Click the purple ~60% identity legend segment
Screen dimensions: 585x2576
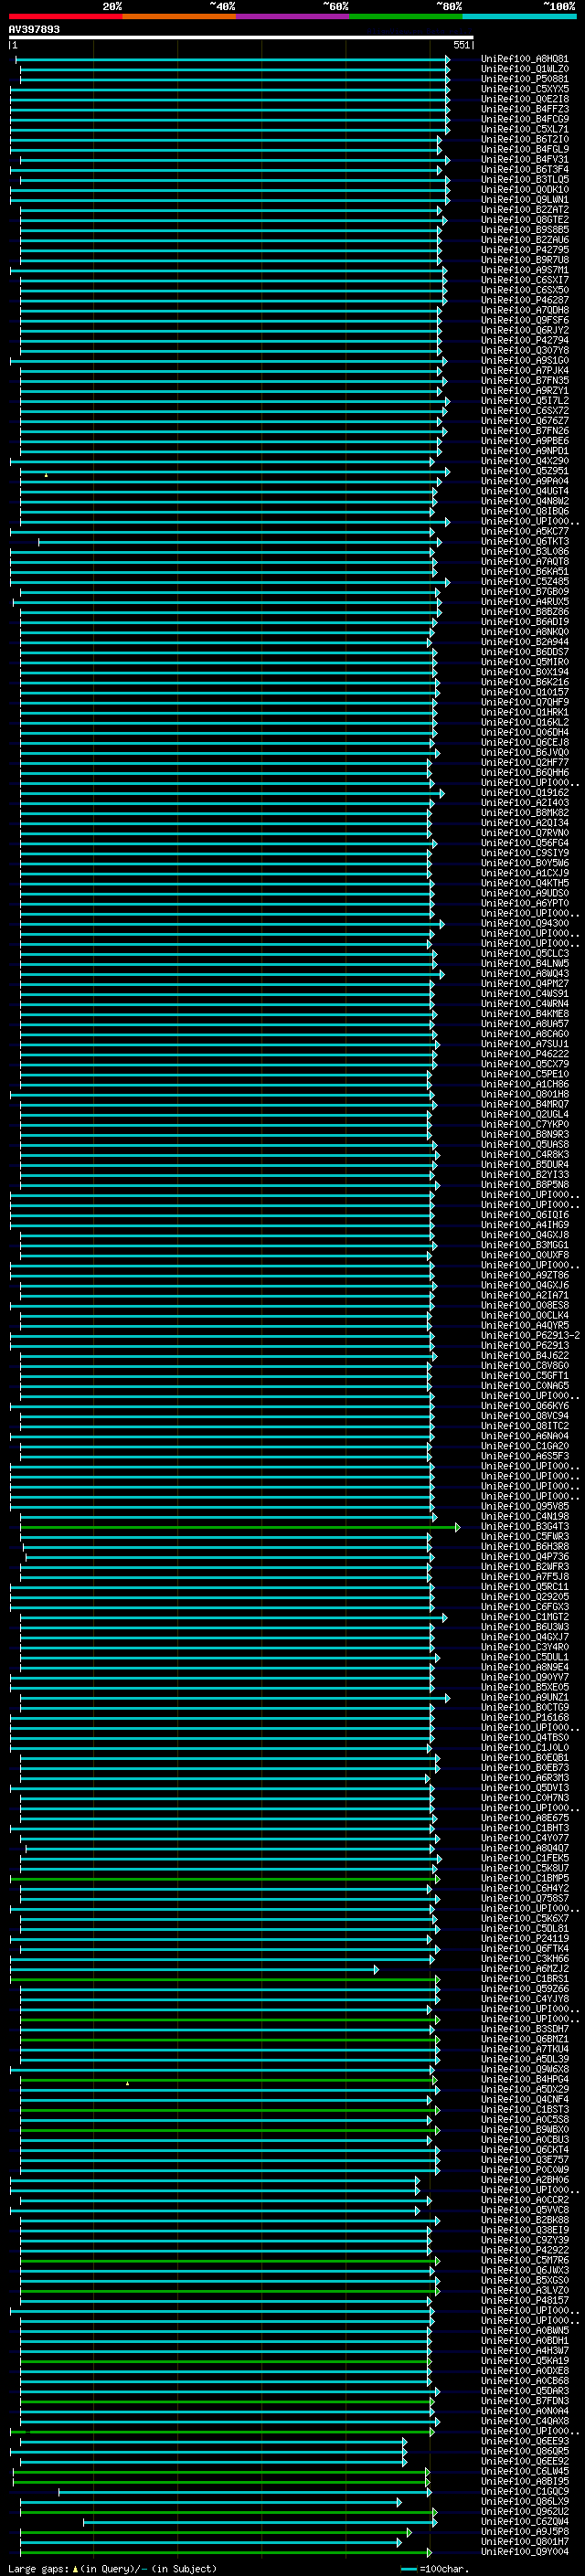[292, 16]
